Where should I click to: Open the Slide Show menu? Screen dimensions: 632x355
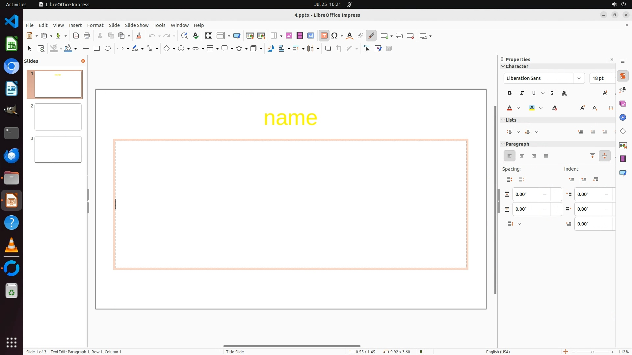tap(137, 25)
